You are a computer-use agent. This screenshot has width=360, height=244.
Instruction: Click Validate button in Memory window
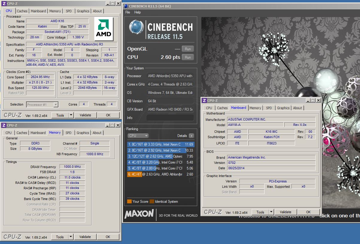(x=85, y=237)
